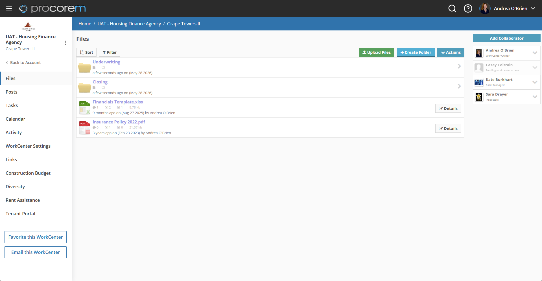This screenshot has width=542, height=281.
Task: Click versions icon on Insurance Policy 2022.pdf
Action: 106,127
